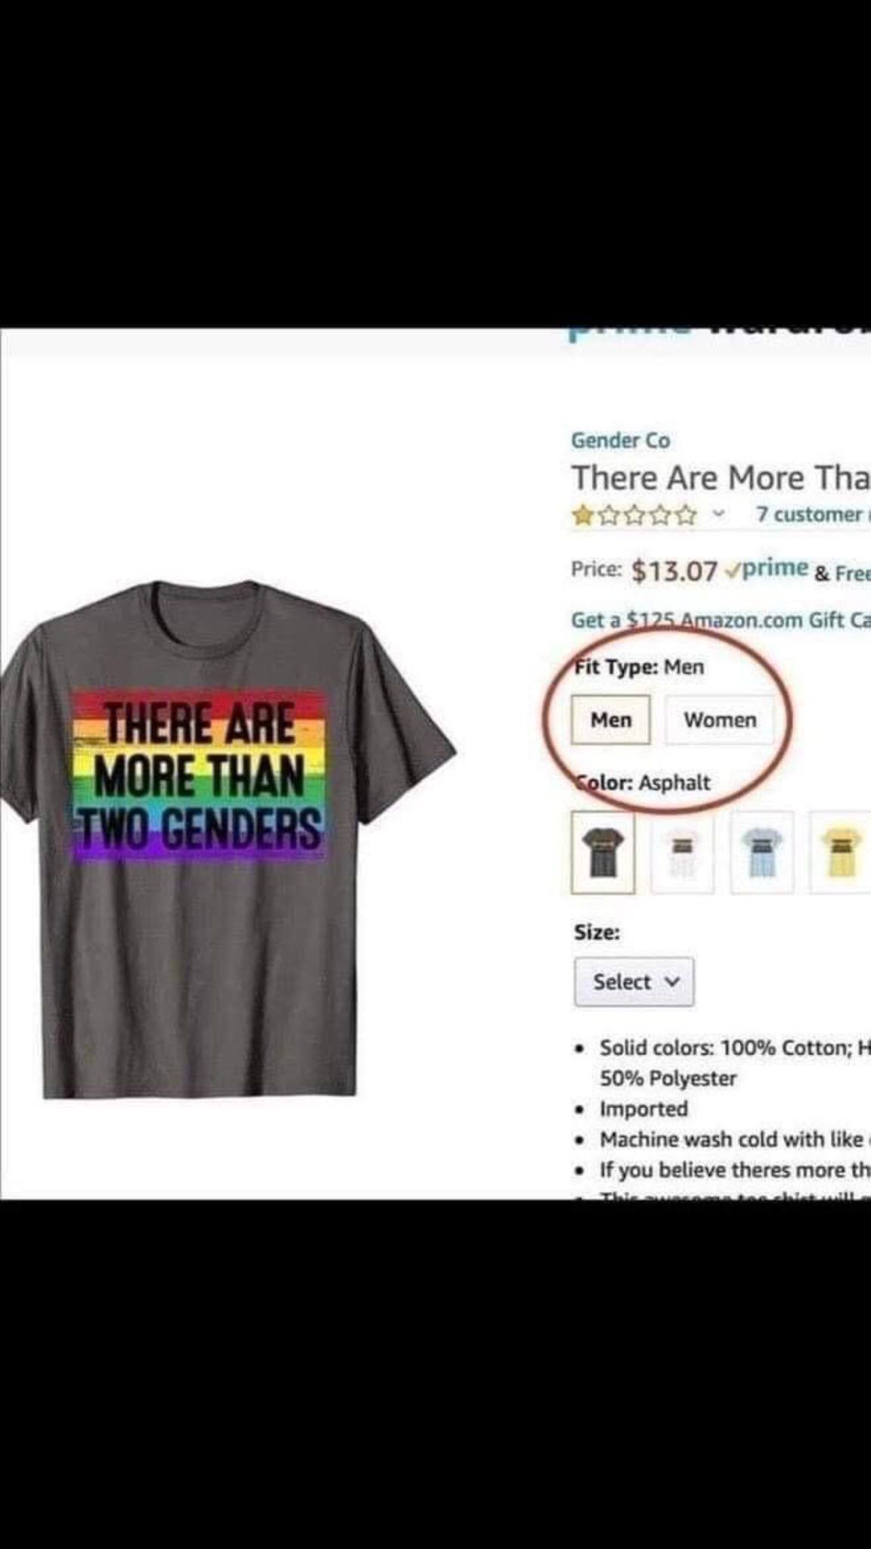The width and height of the screenshot is (871, 1549).
Task: Click the prime checkmark logo
Action: [x=766, y=568]
